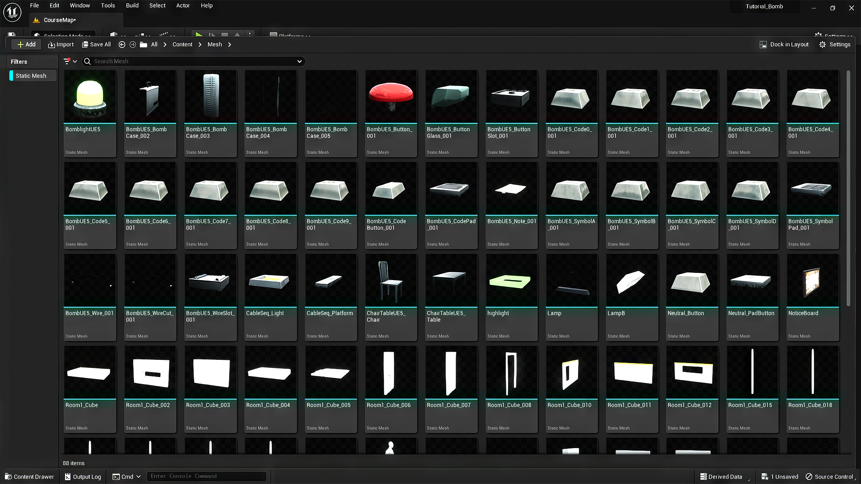Open the Tools menu
Screen dimensions: 861x484
108,5
